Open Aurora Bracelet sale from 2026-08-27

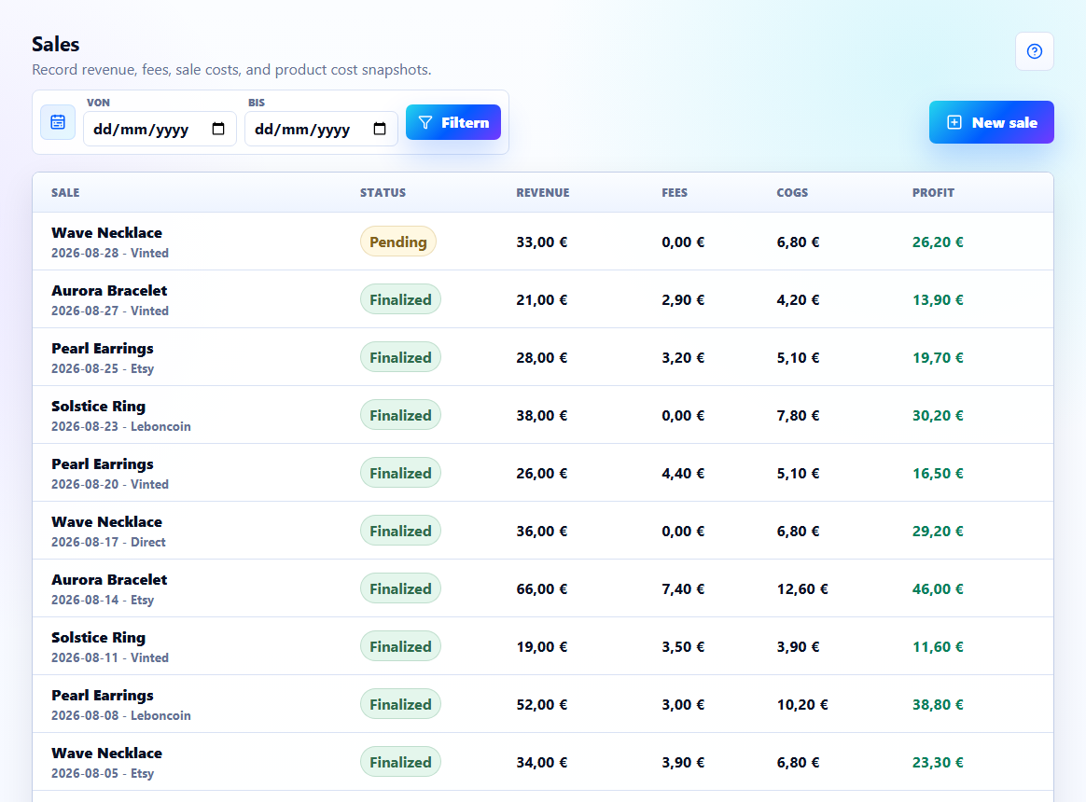pyautogui.click(x=543, y=299)
